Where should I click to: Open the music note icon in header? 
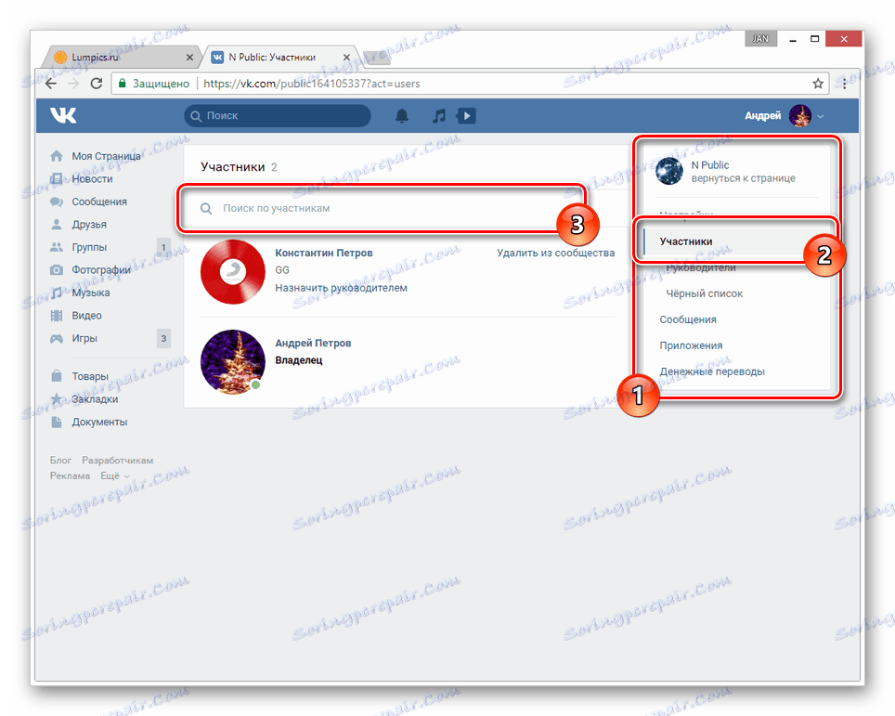[x=438, y=116]
